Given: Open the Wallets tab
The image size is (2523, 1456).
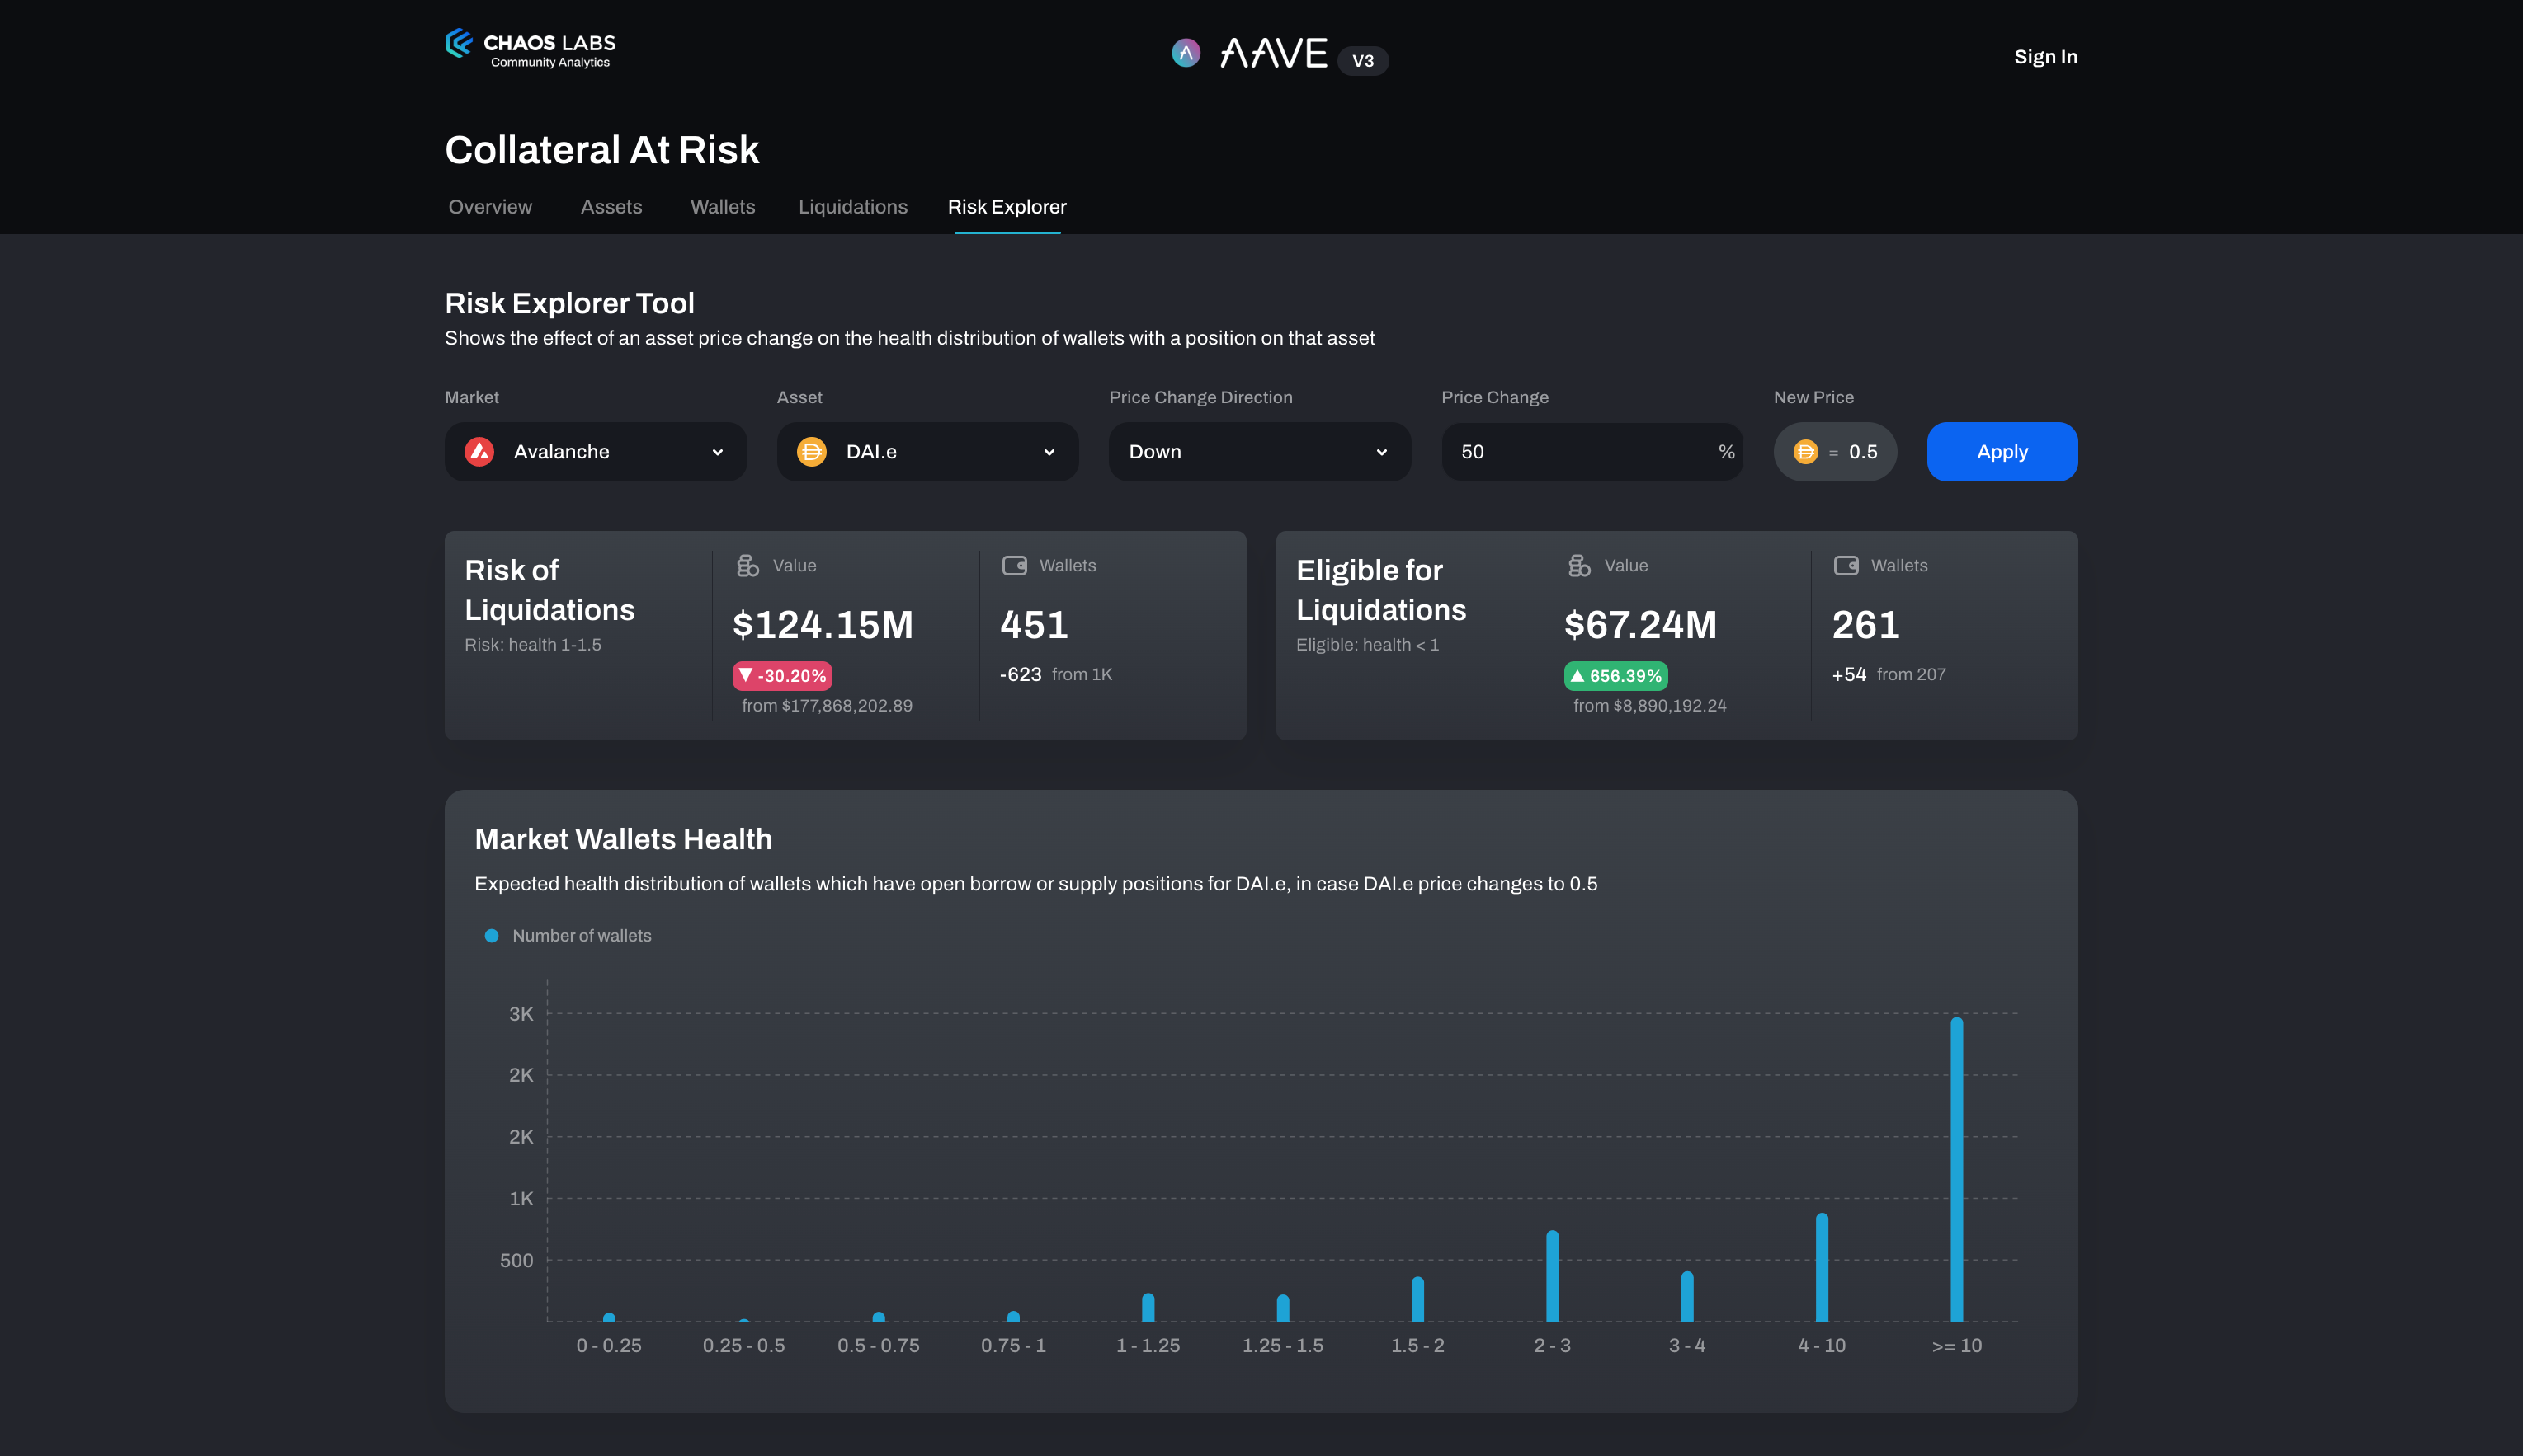Looking at the screenshot, I should (x=722, y=207).
